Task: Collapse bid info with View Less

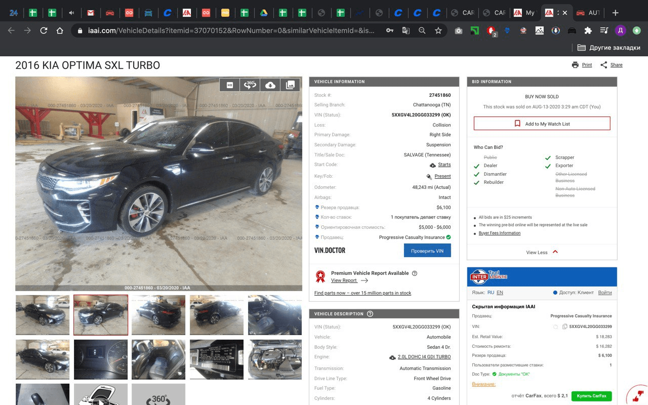Action: (x=542, y=252)
